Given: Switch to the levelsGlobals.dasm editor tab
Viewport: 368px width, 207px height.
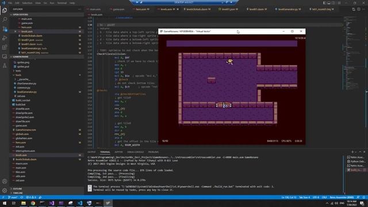Looking at the screenshot, I should [x=197, y=9].
